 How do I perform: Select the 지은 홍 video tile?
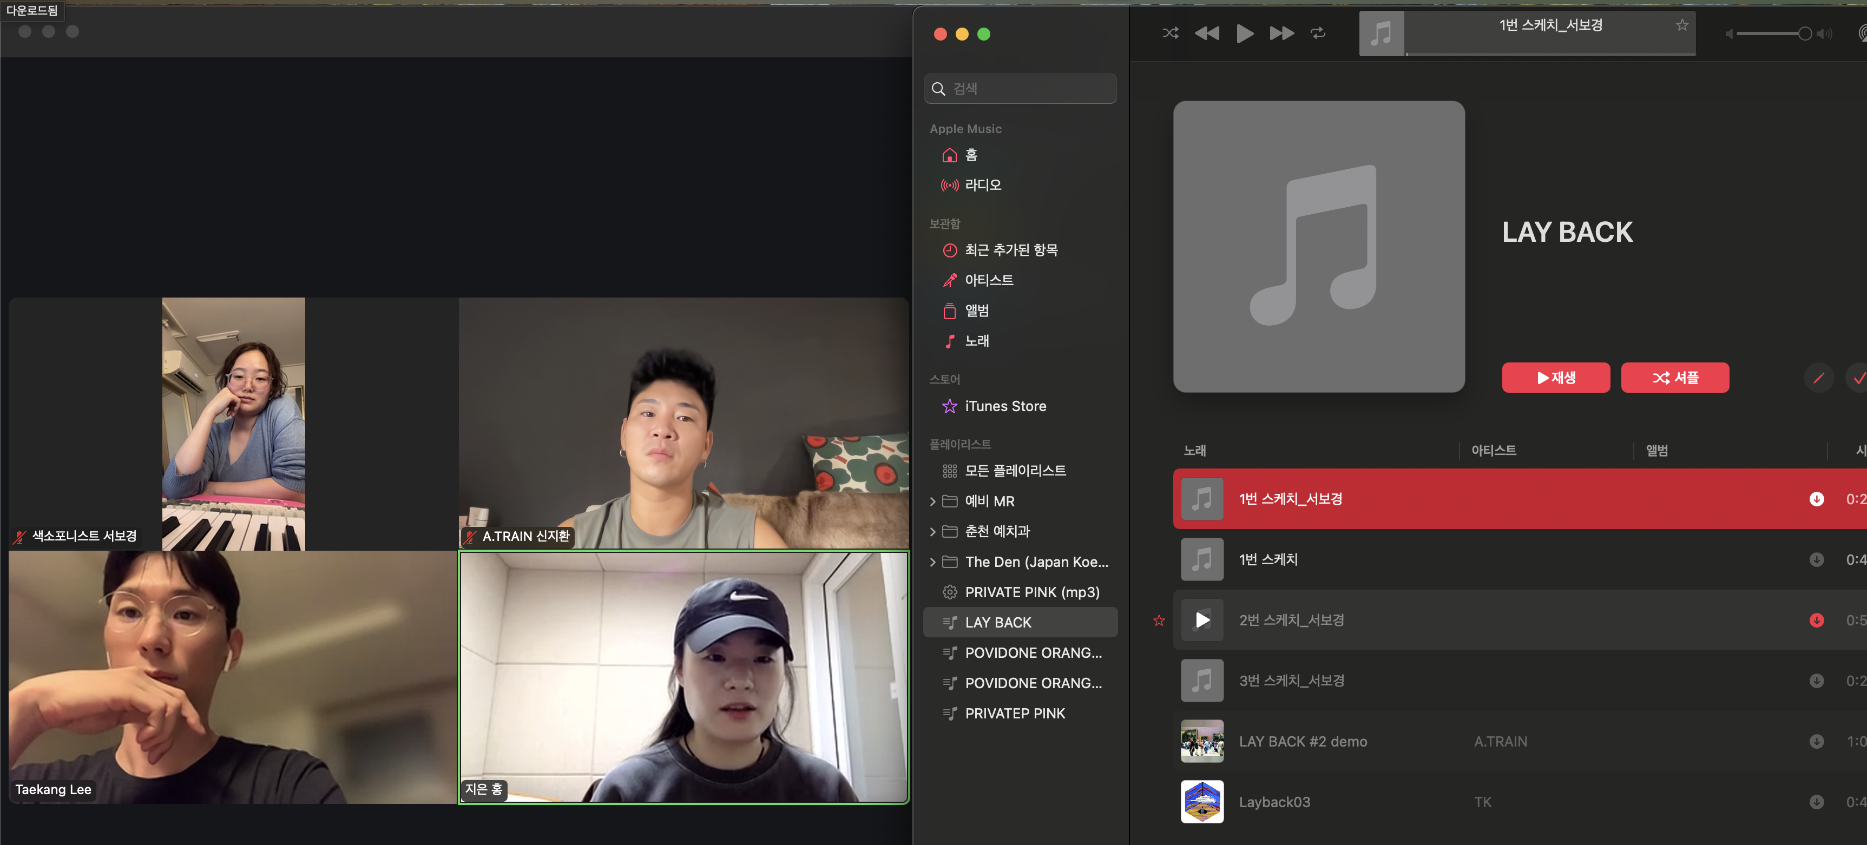click(683, 678)
